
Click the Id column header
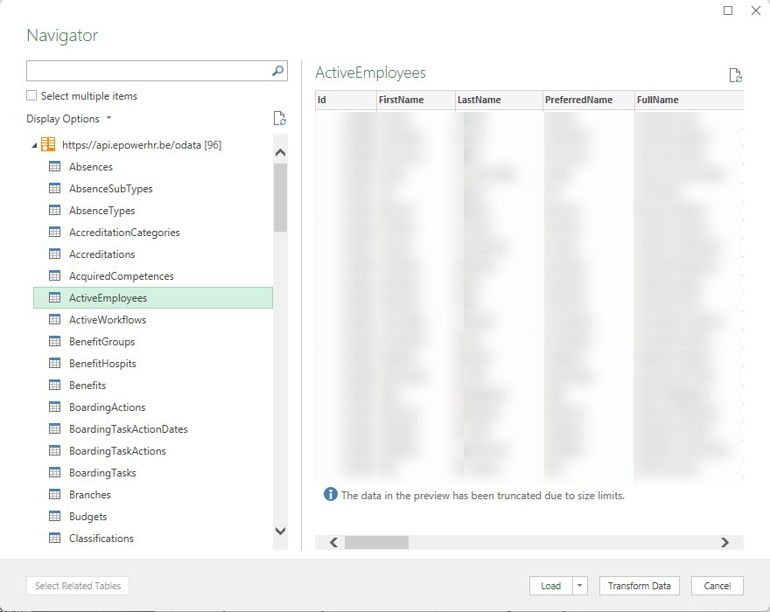346,100
